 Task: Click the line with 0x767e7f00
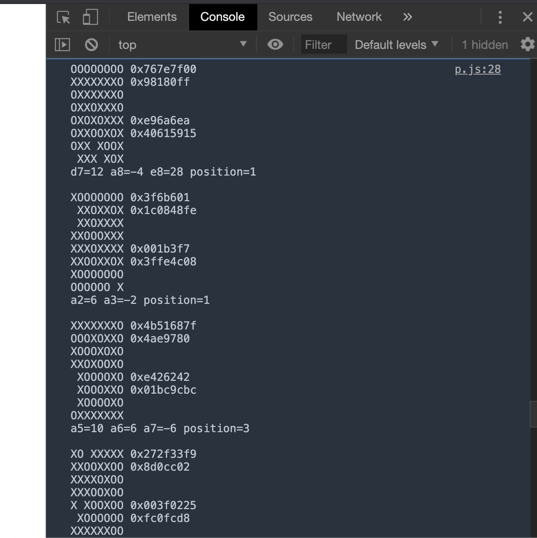pyautogui.click(x=133, y=69)
